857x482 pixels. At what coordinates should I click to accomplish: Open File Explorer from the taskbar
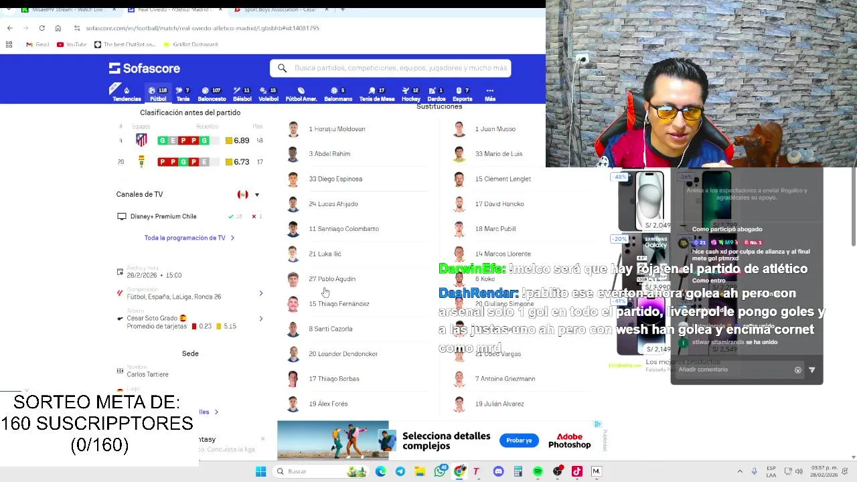tap(420, 471)
